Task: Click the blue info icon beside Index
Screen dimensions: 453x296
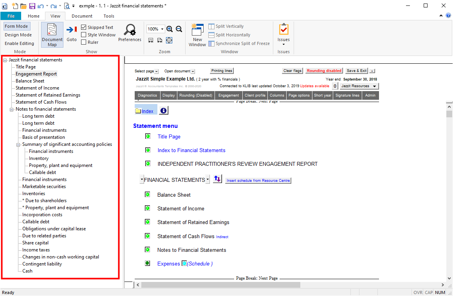Action: [x=164, y=111]
